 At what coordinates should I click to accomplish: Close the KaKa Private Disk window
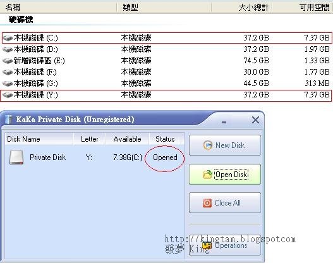pyautogui.click(x=255, y=120)
